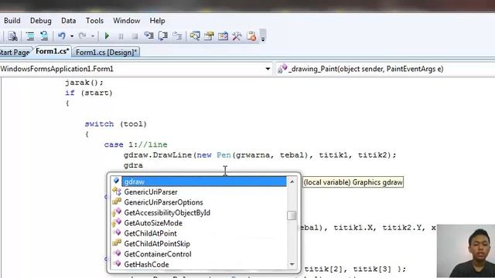Click the Stop Debugging square icon

pyautogui.click(x=135, y=36)
